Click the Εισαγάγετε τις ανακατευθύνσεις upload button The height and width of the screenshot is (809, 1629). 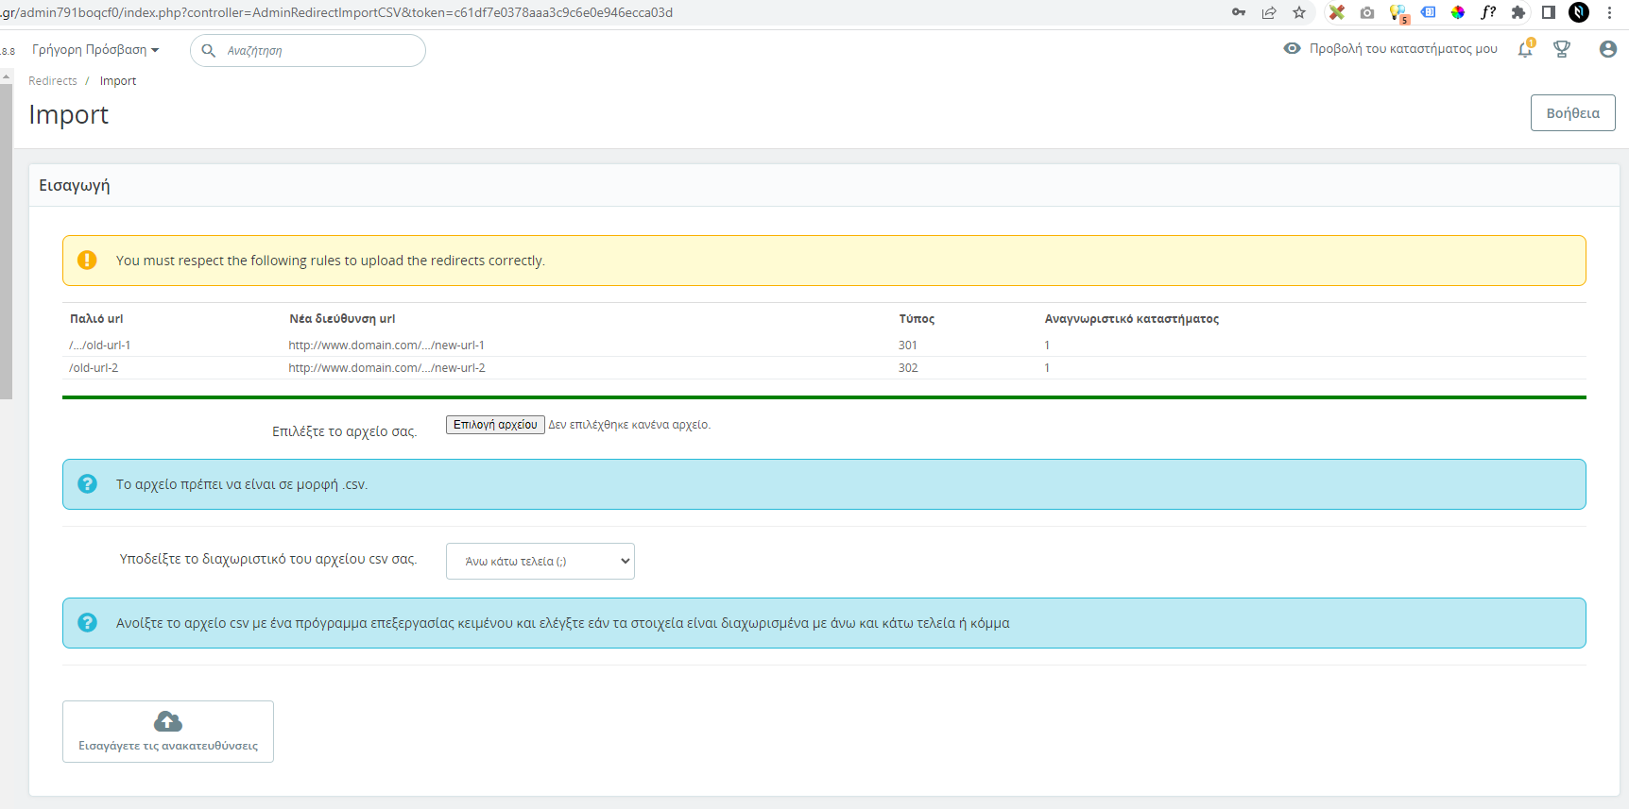pos(168,731)
